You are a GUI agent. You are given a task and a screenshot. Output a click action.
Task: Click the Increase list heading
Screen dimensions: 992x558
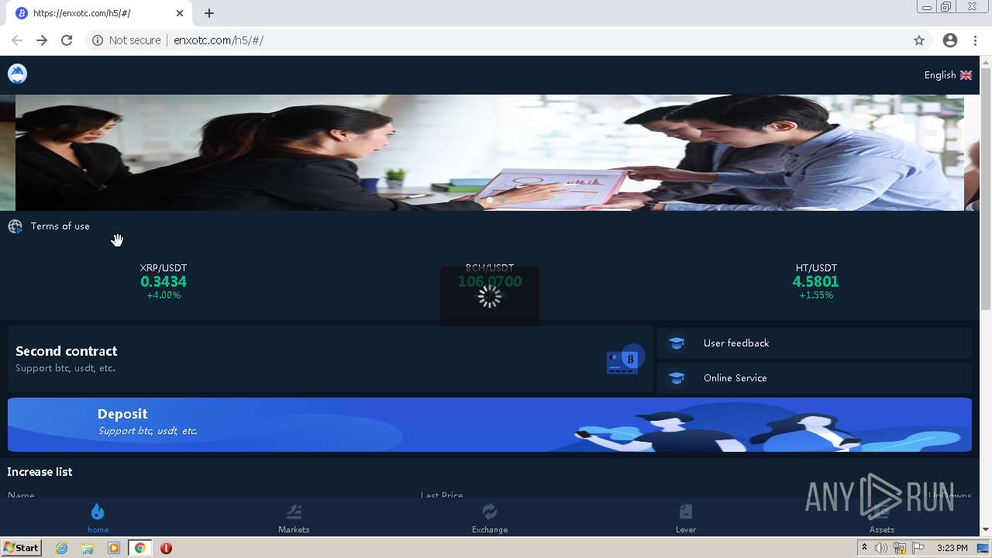(x=40, y=472)
